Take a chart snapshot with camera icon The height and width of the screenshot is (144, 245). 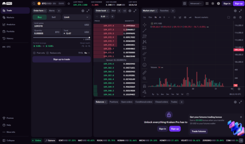(x=235, y=17)
